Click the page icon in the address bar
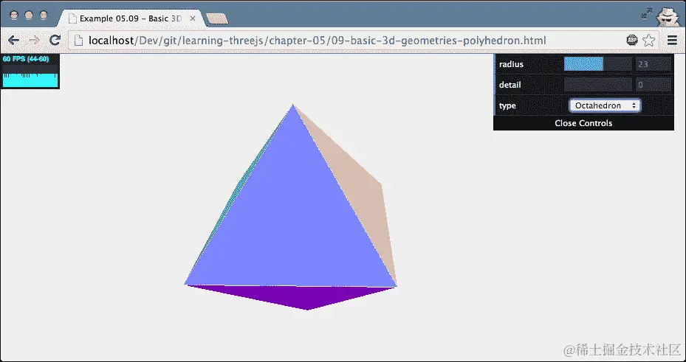 click(78, 41)
